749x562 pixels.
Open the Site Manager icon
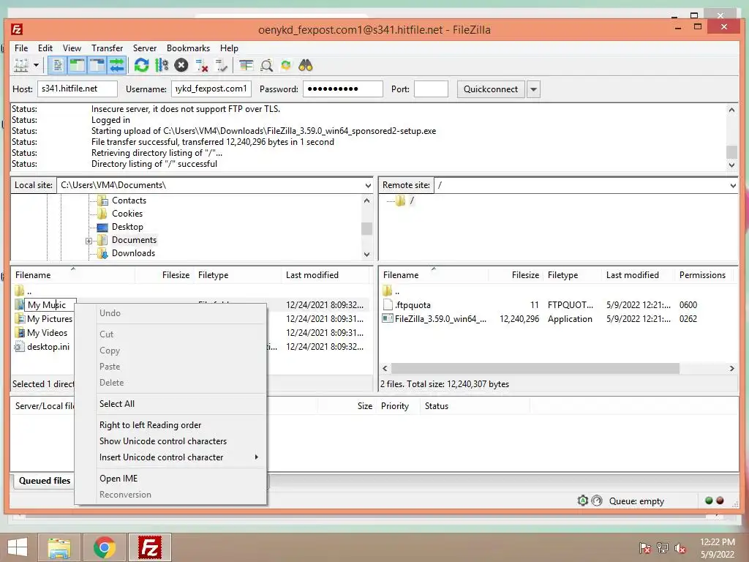point(21,65)
